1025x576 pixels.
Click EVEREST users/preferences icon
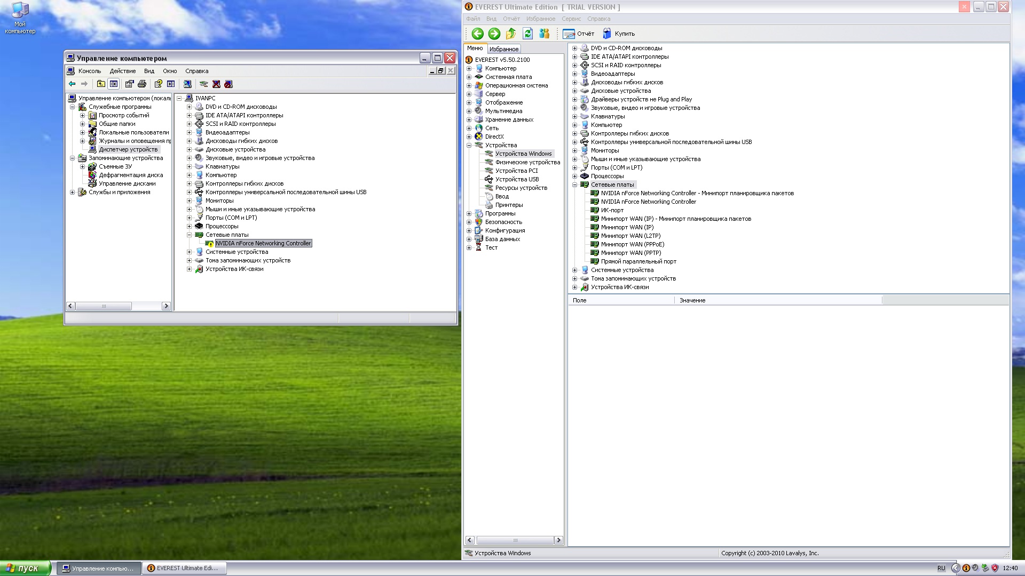pos(545,34)
